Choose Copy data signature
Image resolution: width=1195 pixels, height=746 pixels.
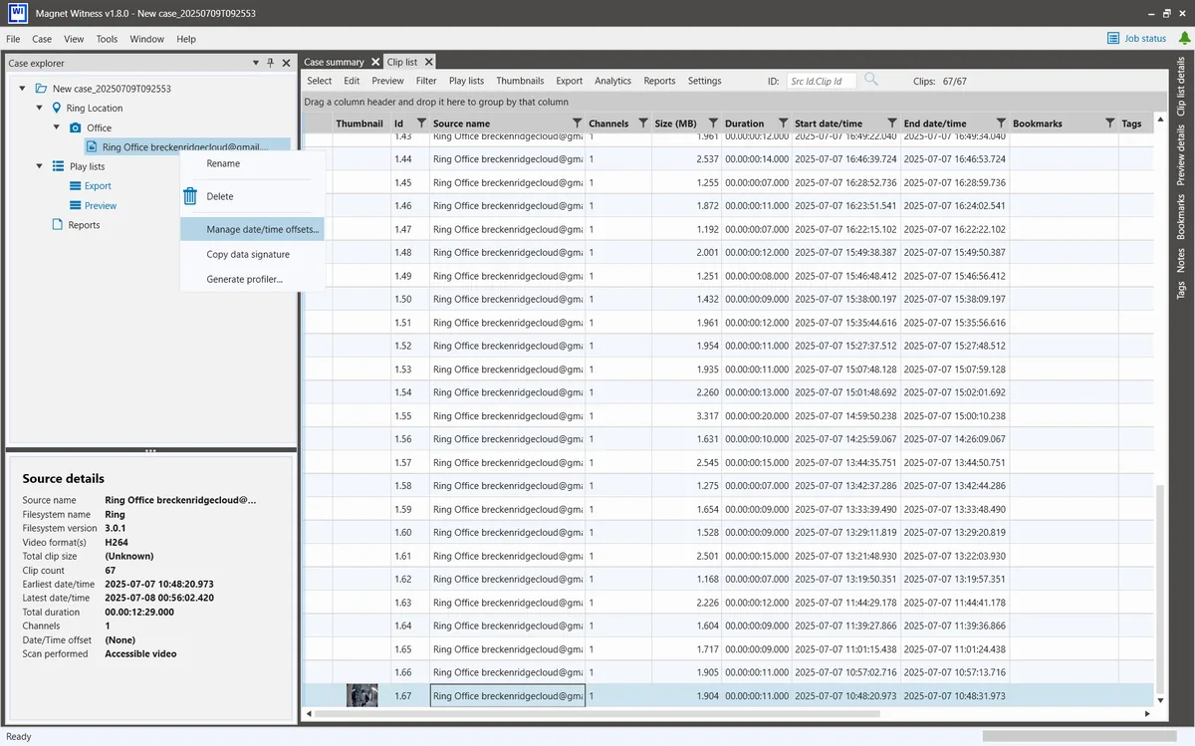[248, 254]
